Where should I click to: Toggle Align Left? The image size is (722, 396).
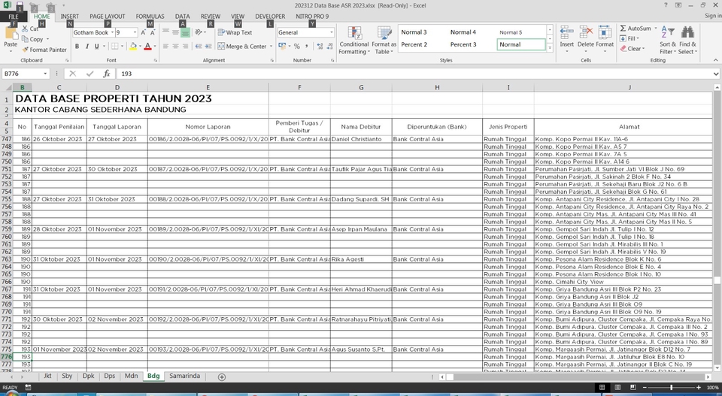pyautogui.click(x=165, y=47)
